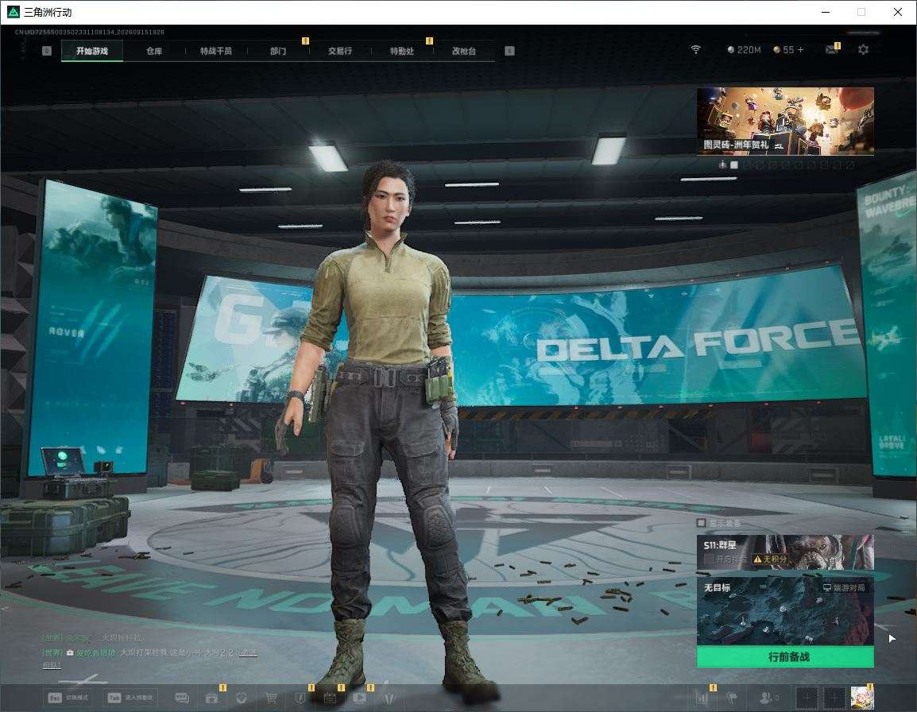The image size is (917, 712).
Task: Open the 仓库 (warehouse) tab
Action: (x=154, y=51)
